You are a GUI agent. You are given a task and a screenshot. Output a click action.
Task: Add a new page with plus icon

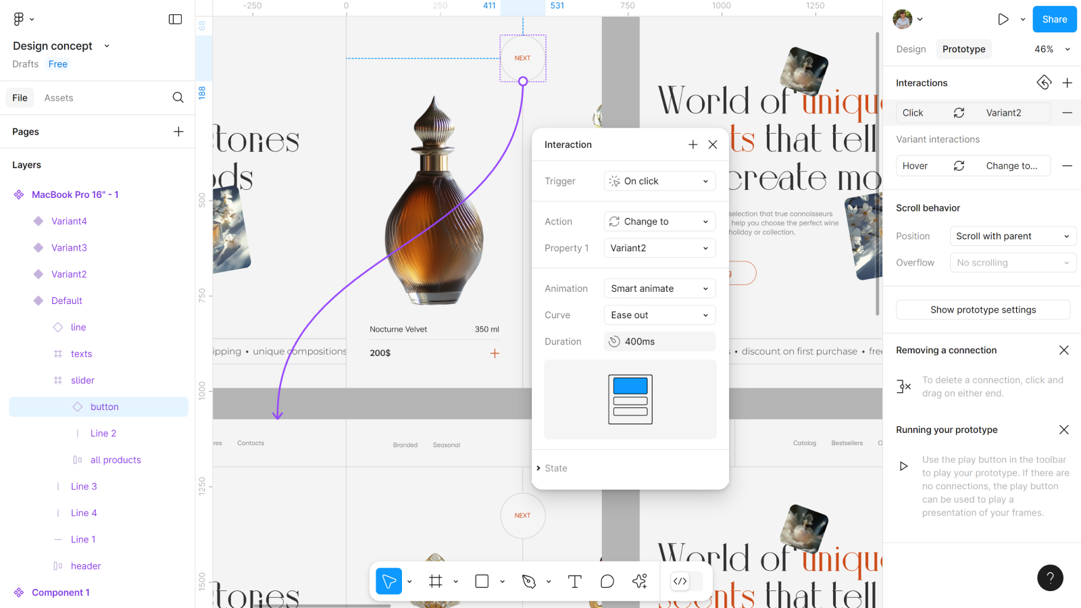tap(178, 131)
